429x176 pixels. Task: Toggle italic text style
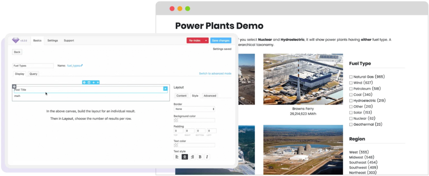pyautogui.click(x=207, y=157)
